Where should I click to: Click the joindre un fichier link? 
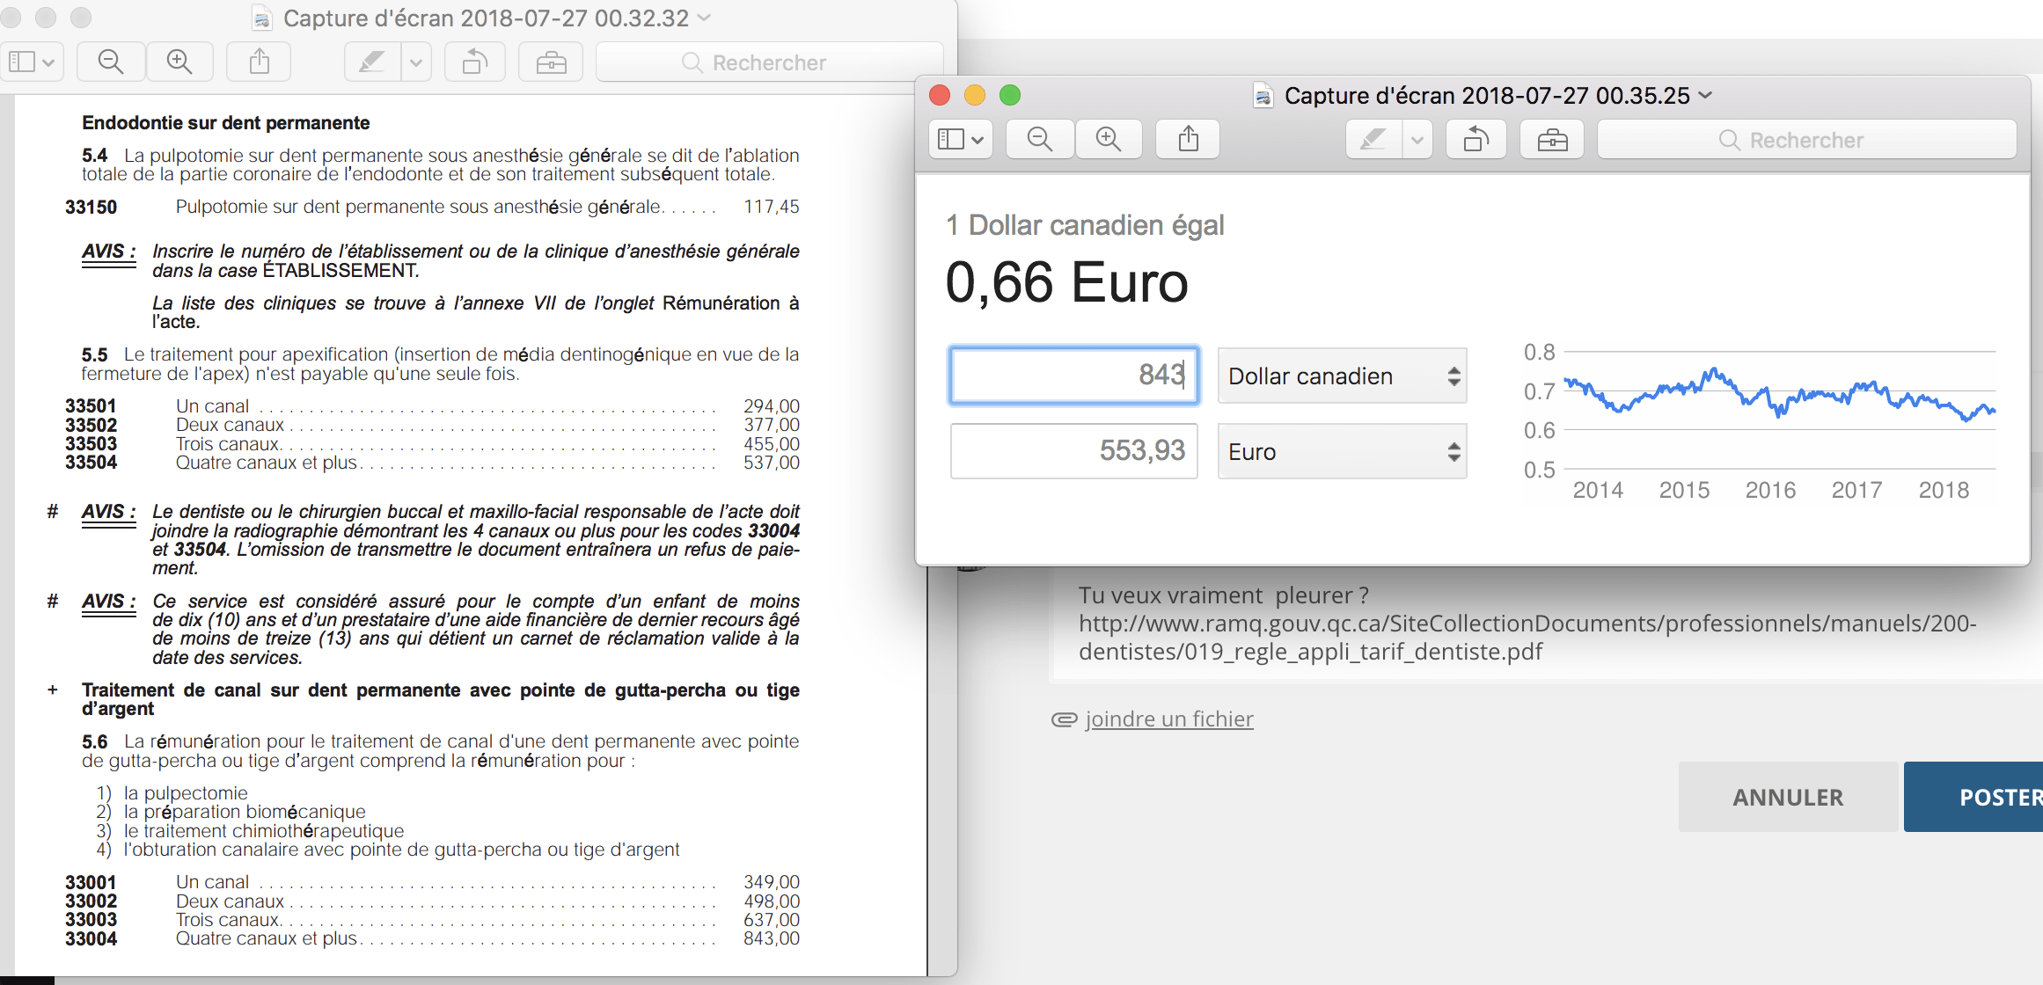1168,719
